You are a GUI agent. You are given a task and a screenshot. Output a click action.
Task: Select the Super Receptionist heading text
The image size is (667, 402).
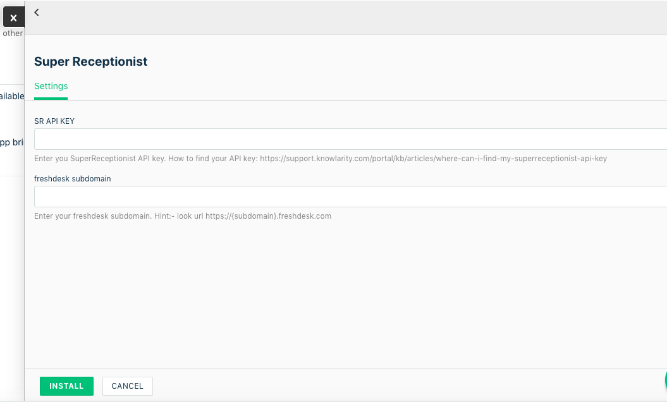(x=90, y=62)
